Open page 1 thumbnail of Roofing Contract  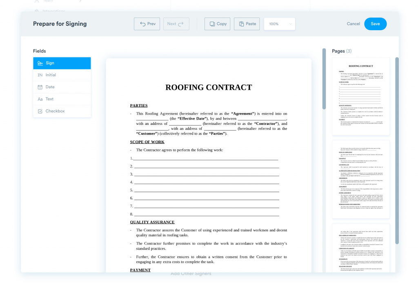[x=360, y=96]
